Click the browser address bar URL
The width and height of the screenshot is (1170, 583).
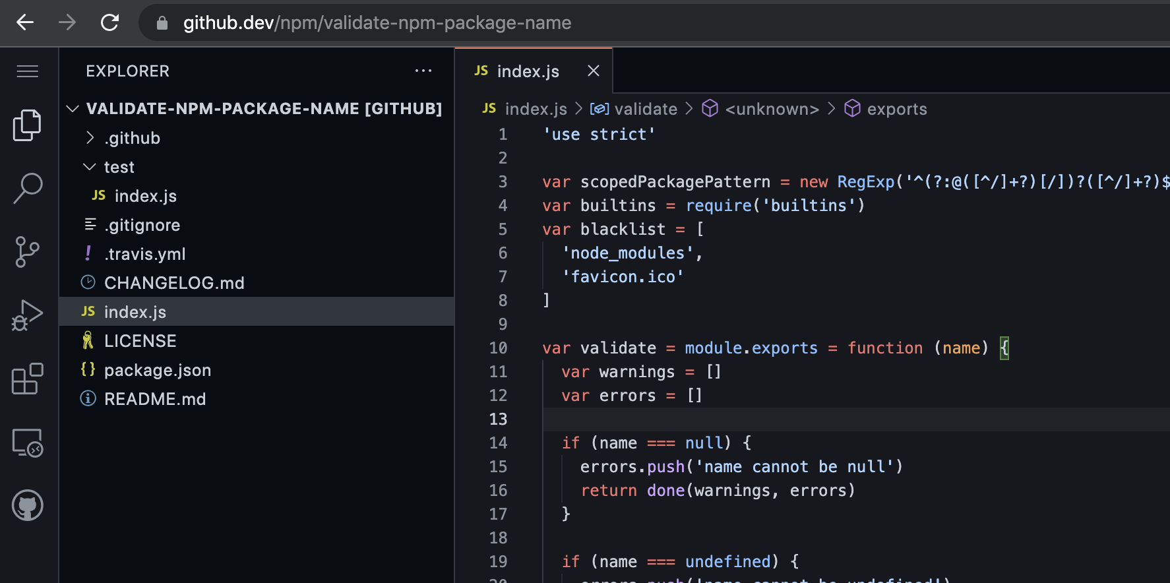pos(377,23)
